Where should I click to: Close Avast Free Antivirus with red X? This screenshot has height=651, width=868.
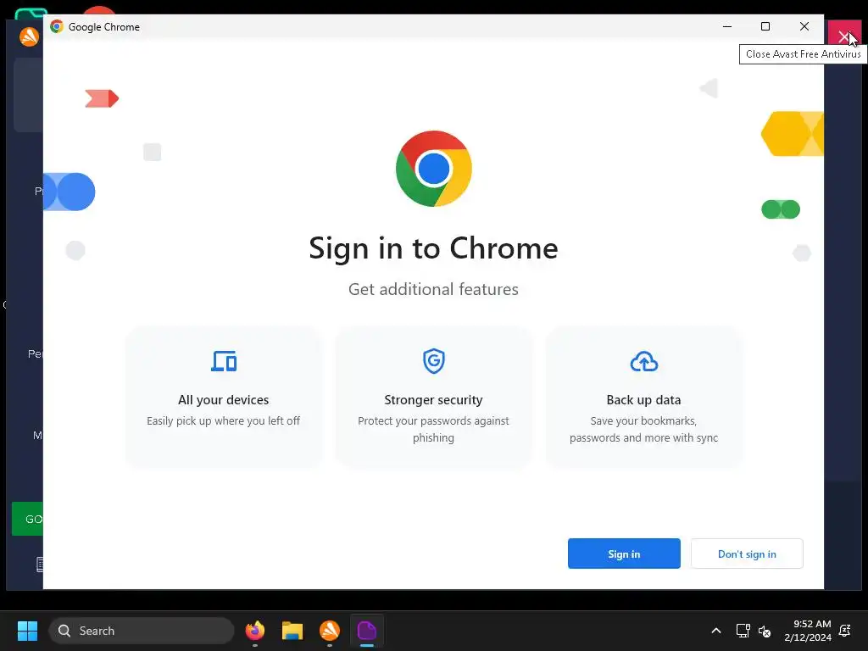click(844, 36)
